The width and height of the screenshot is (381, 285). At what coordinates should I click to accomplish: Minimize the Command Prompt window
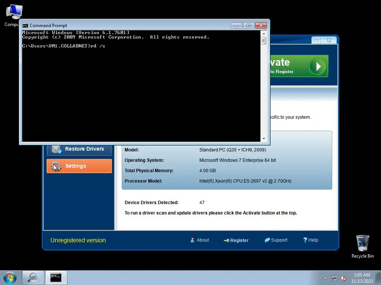pyautogui.click(x=236, y=26)
